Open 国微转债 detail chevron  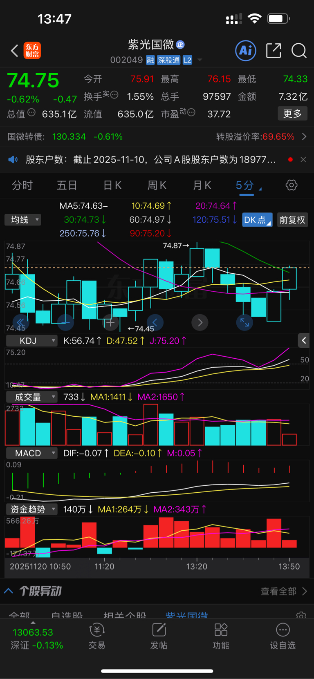pyautogui.click(x=304, y=136)
